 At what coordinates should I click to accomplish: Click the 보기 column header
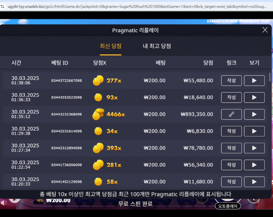254,63
